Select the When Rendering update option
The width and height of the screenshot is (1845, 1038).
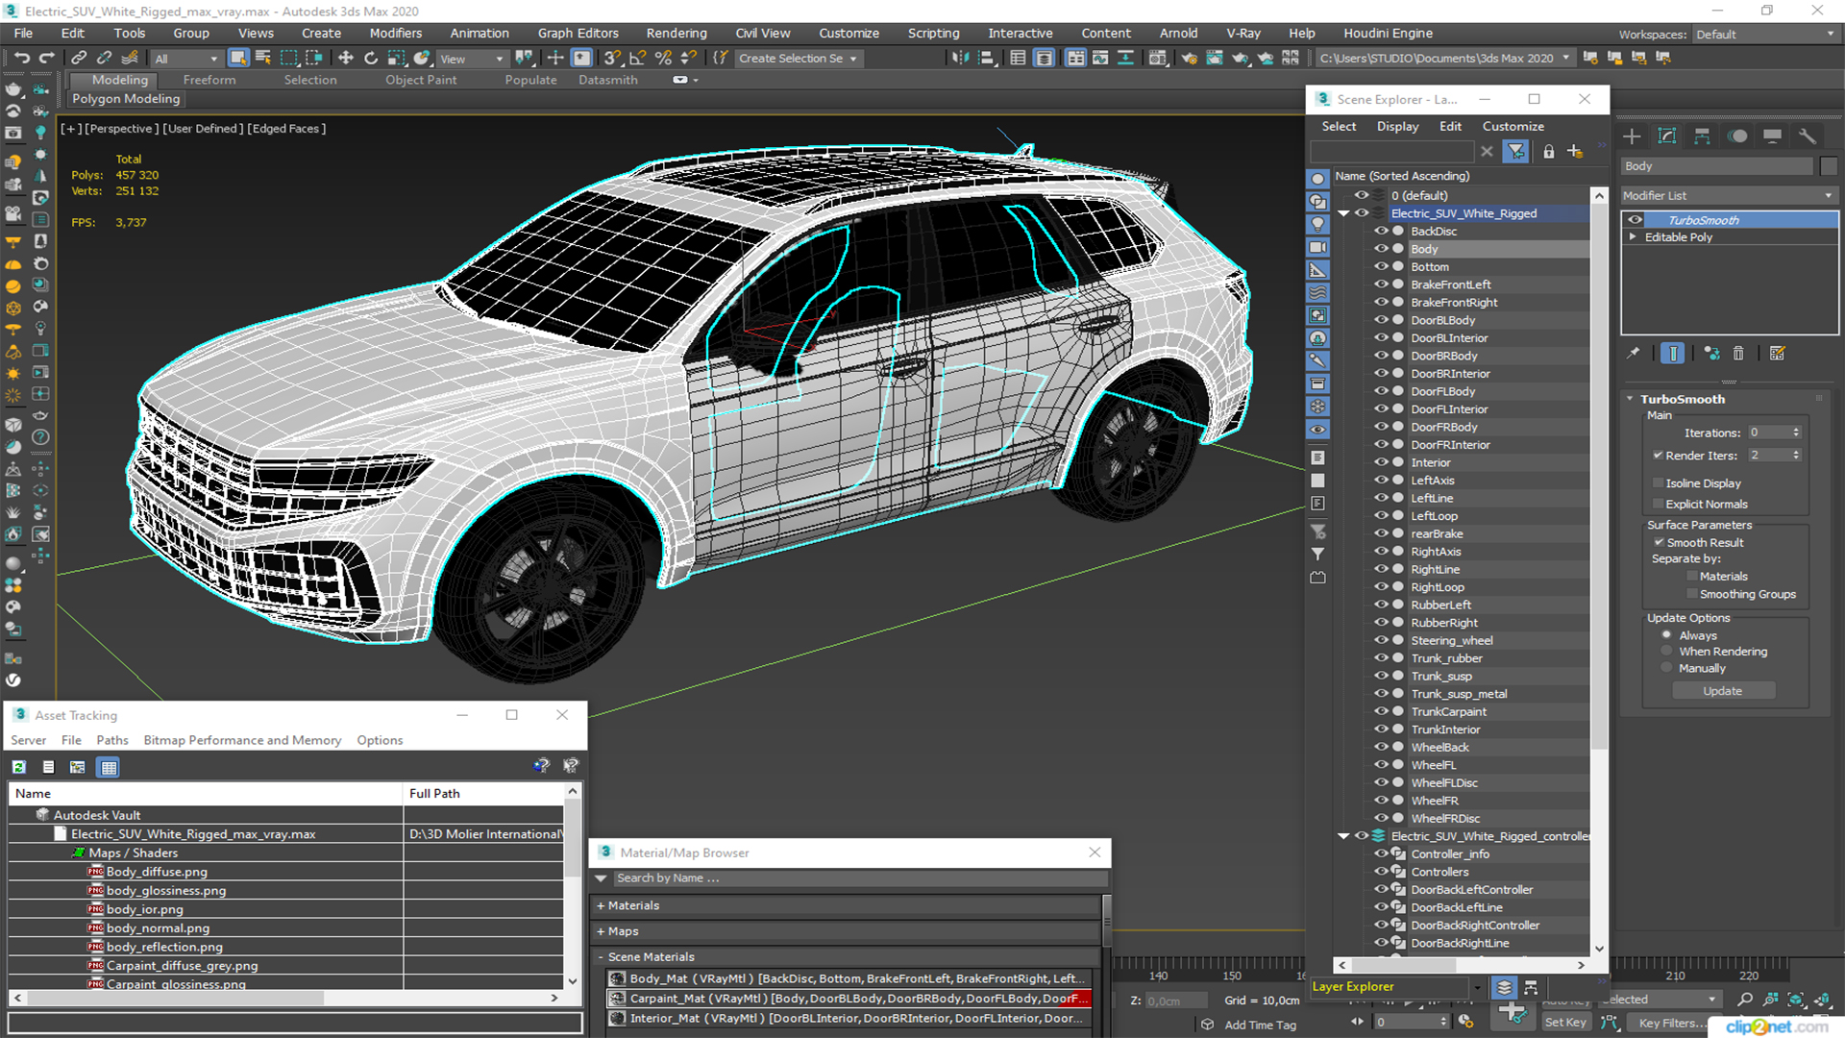[1666, 652]
